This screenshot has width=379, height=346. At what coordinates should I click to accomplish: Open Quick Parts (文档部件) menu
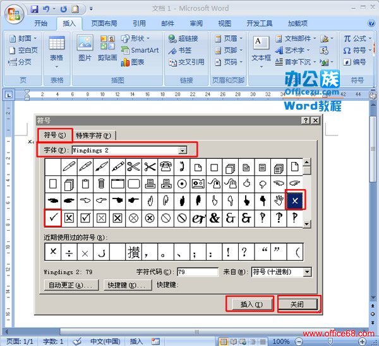click(296, 38)
